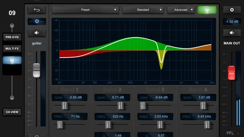Click Band 2 frequency value 622 Hz
This screenshot has height=137, width=244.
(118, 117)
